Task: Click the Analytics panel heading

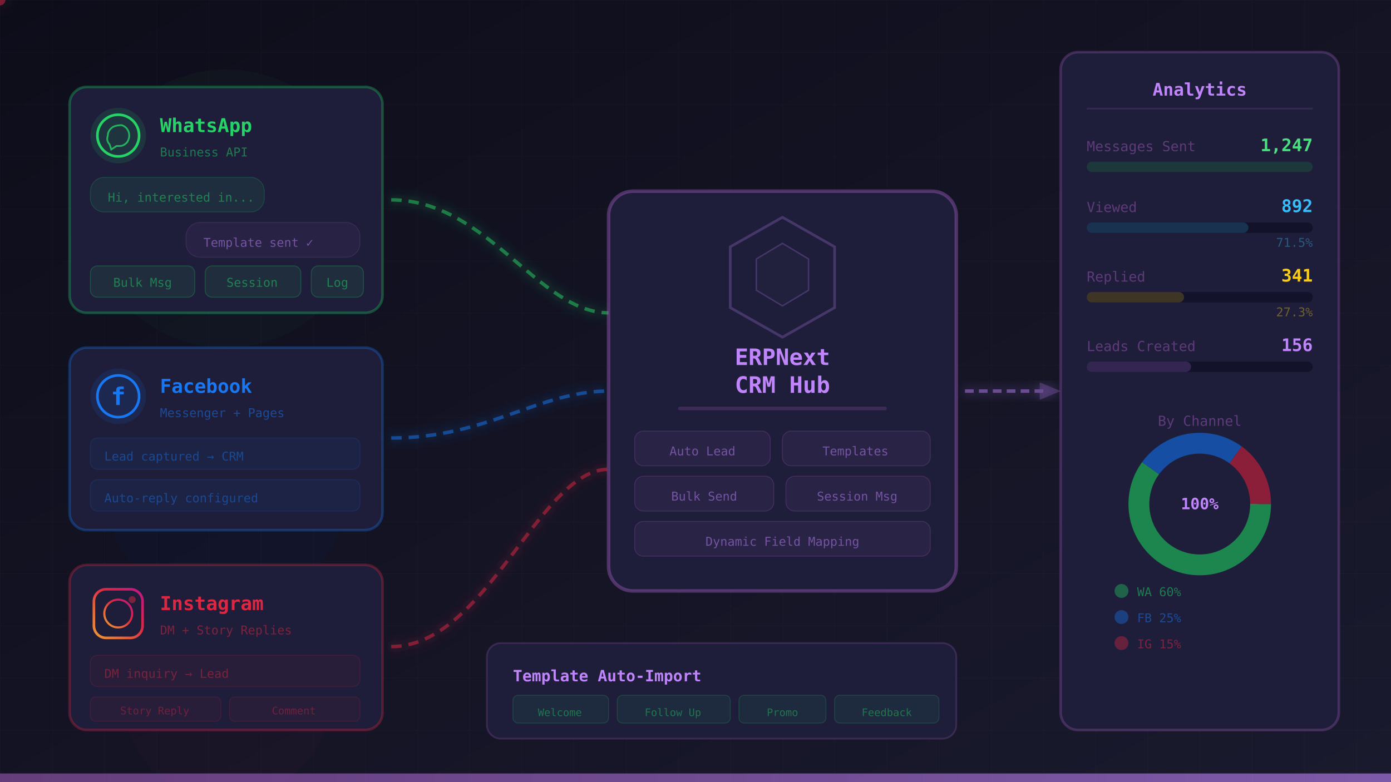Action: (1200, 90)
